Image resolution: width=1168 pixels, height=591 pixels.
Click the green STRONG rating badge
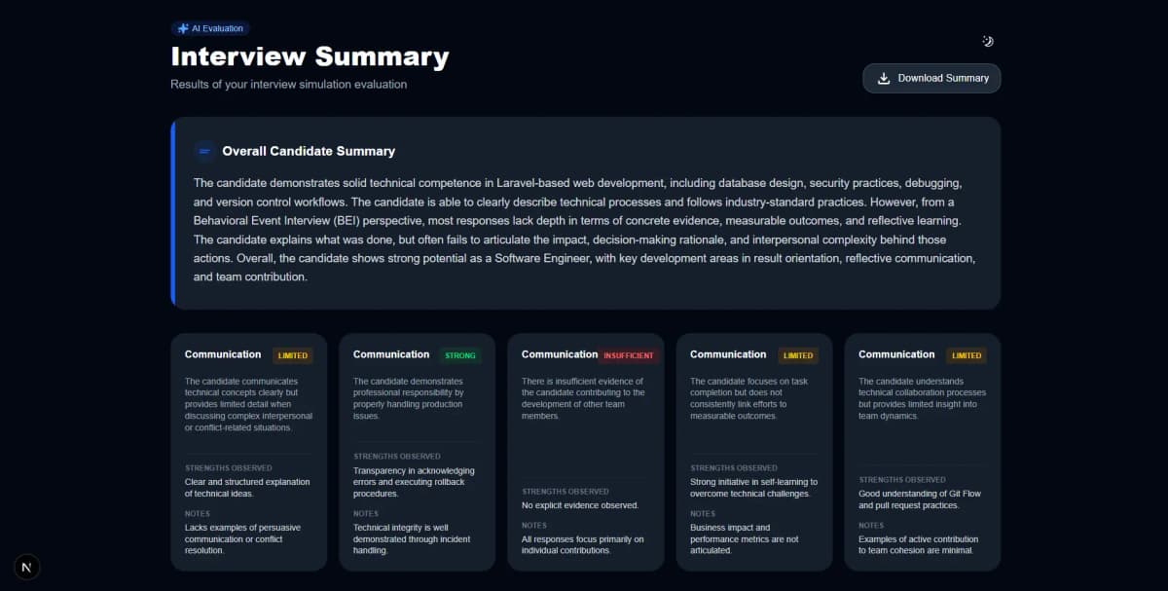coord(460,355)
